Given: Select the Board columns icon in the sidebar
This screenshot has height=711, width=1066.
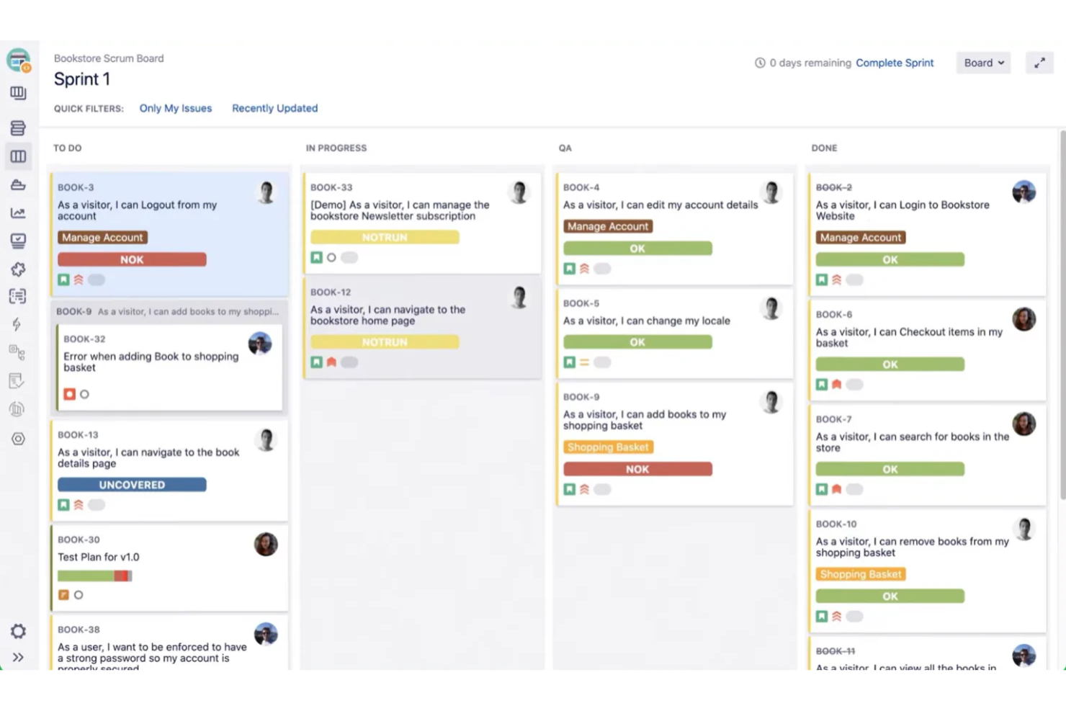Looking at the screenshot, I should (19, 156).
